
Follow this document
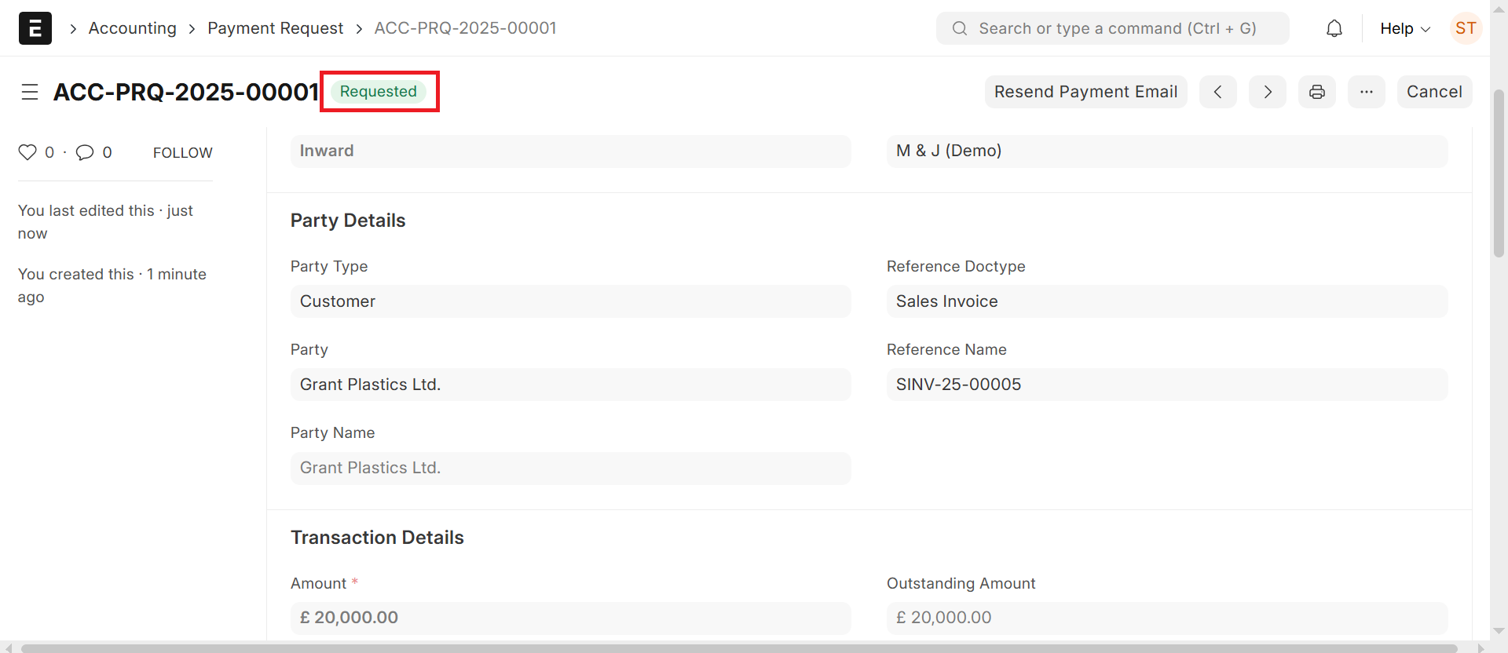coord(182,153)
